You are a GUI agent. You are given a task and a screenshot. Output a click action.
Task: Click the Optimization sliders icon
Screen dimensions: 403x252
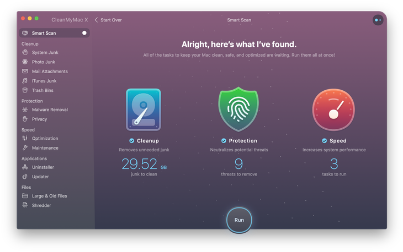click(25, 138)
